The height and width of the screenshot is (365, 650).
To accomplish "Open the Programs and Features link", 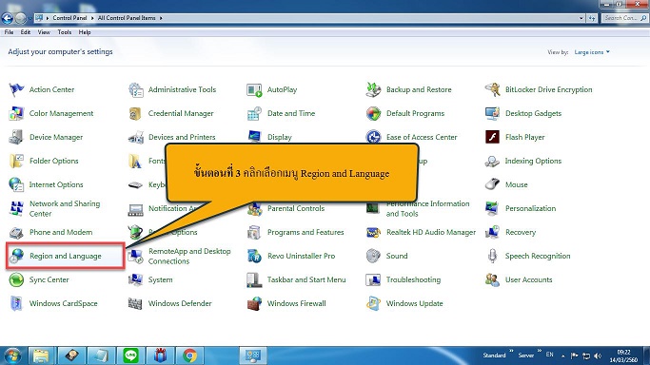I will [x=305, y=232].
